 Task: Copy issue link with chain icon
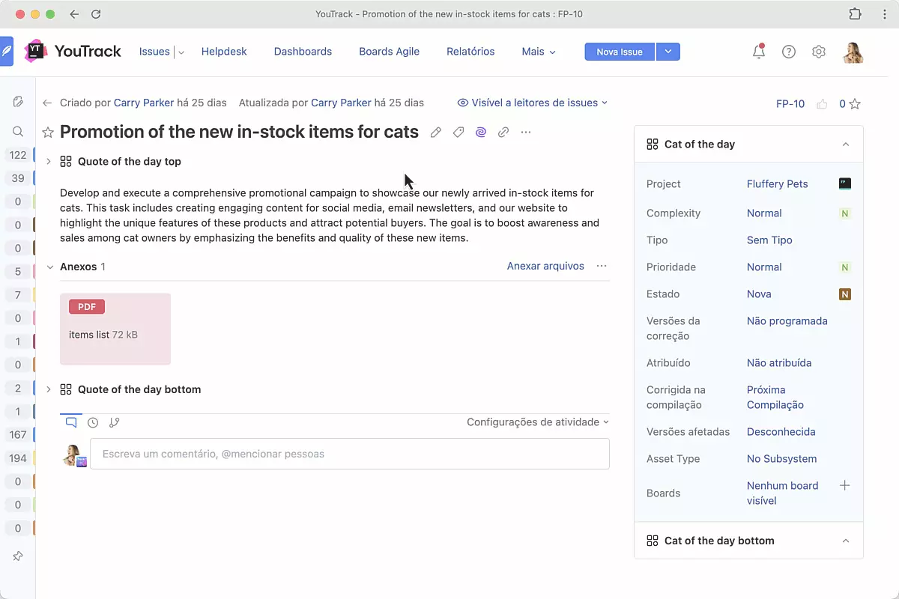coord(503,133)
